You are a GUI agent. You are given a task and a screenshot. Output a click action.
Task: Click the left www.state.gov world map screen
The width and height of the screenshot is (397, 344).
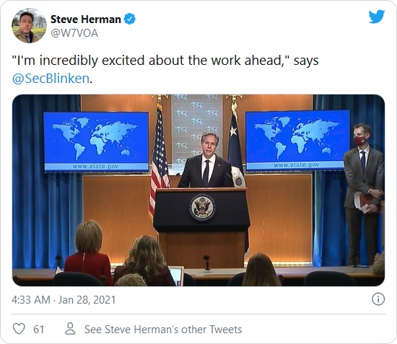tap(96, 141)
